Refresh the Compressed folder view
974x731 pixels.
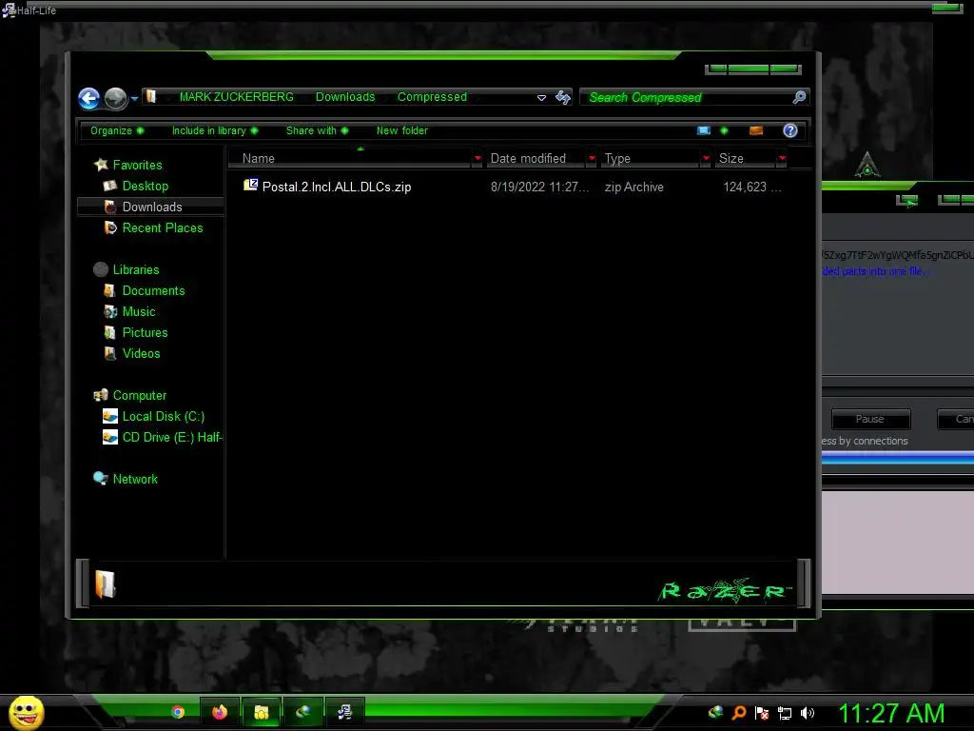pyautogui.click(x=563, y=97)
